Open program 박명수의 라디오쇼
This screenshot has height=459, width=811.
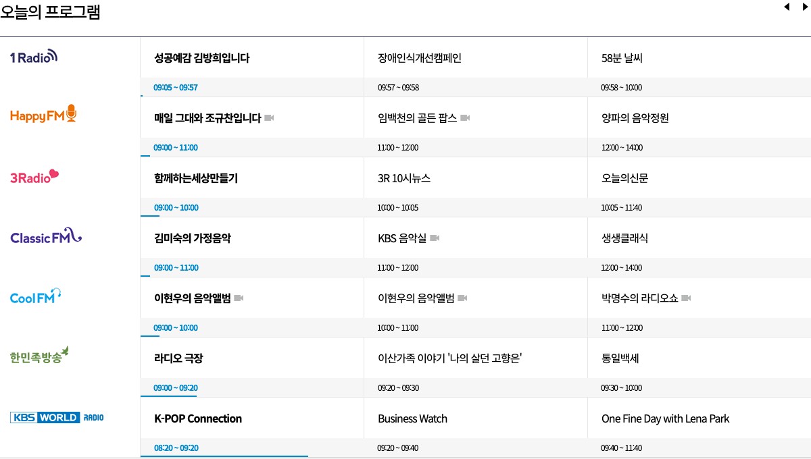(639, 298)
